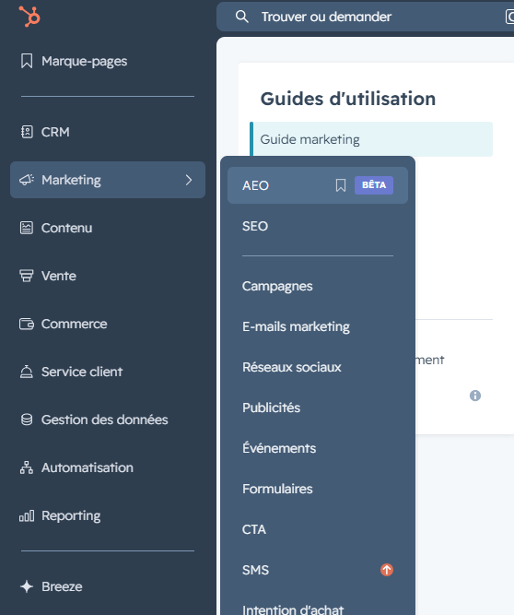Click the search magnifier icon

pyautogui.click(x=241, y=17)
